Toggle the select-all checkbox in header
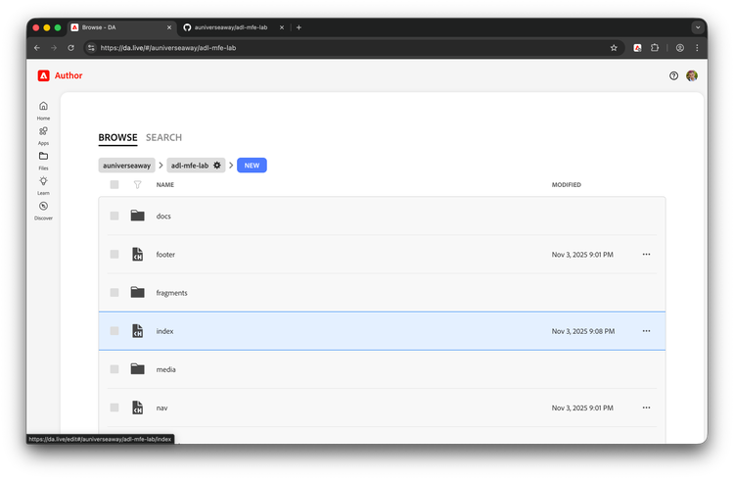734x479 pixels. click(115, 184)
